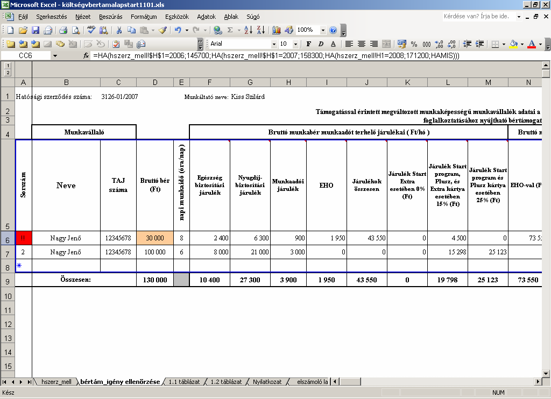Save the workbook with the floppy icon

point(36,30)
